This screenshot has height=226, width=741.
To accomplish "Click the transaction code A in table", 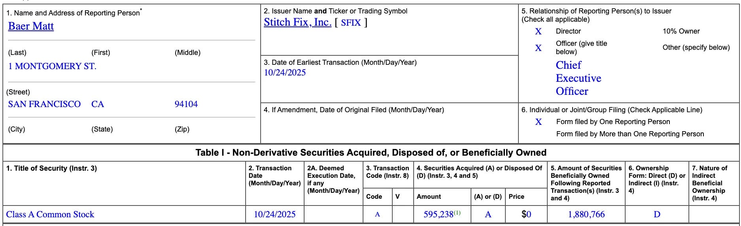I will pyautogui.click(x=377, y=215).
